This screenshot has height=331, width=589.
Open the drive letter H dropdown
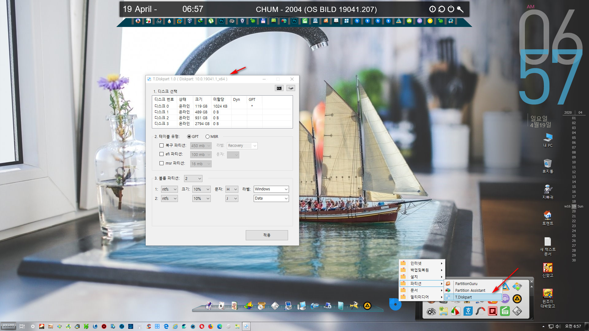pyautogui.click(x=232, y=189)
